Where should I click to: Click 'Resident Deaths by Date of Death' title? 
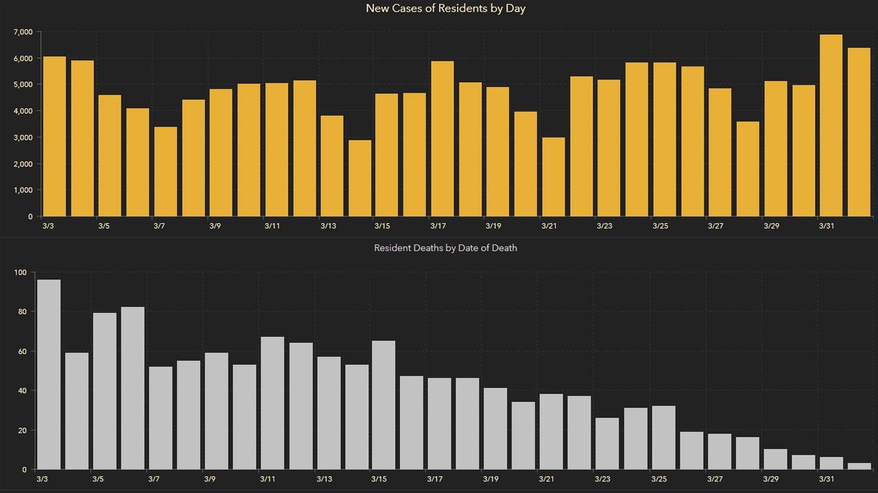click(x=445, y=248)
